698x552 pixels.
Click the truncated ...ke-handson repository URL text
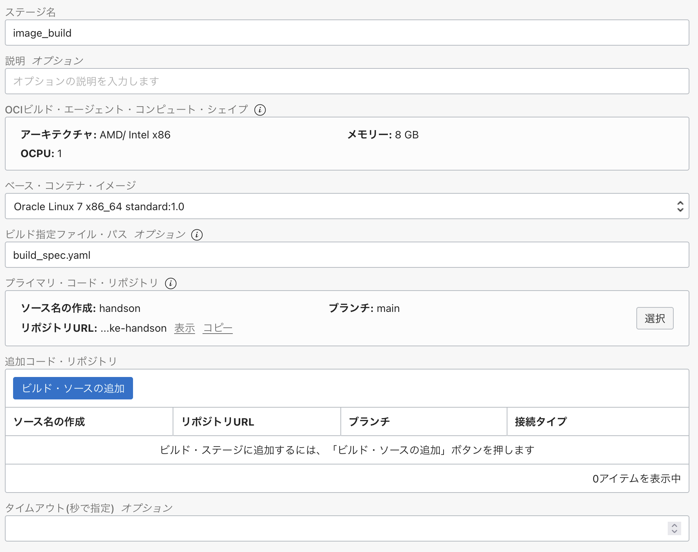pos(133,328)
